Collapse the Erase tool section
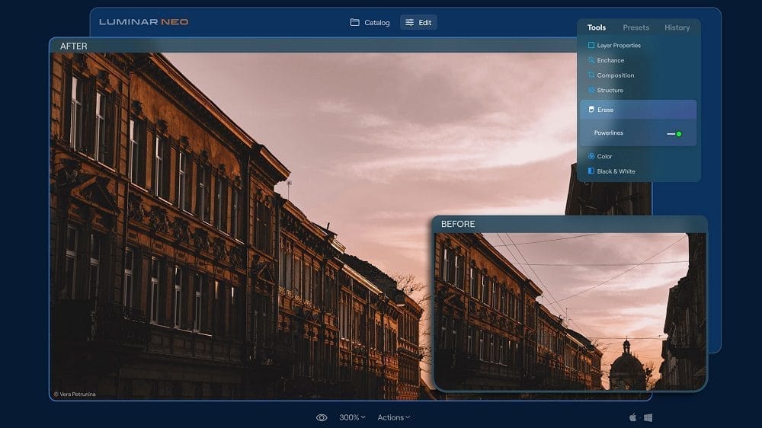Viewport: 762px width, 428px height. [x=638, y=110]
